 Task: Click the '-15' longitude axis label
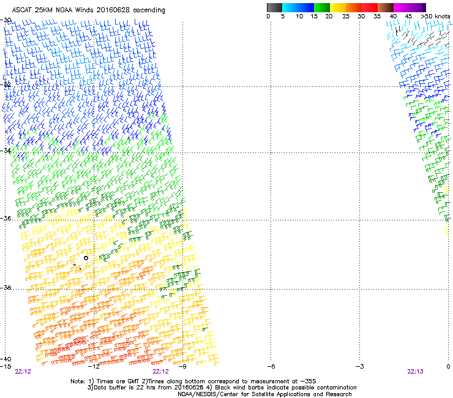coord(6,367)
